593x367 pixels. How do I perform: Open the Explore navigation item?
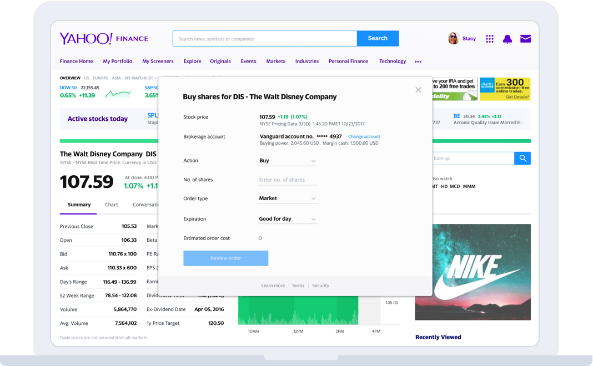pos(193,61)
